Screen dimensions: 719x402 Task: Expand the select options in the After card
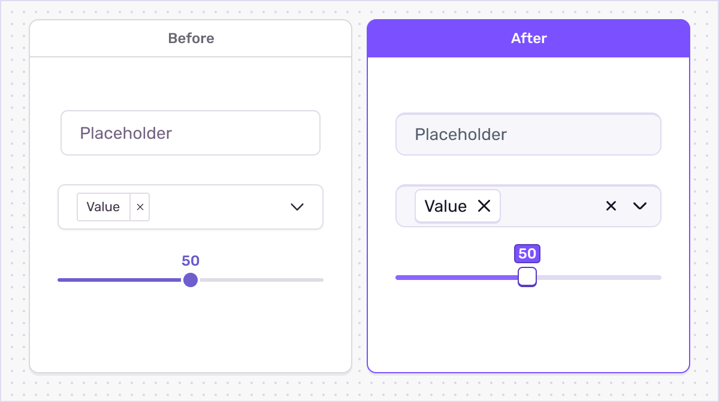(x=640, y=206)
